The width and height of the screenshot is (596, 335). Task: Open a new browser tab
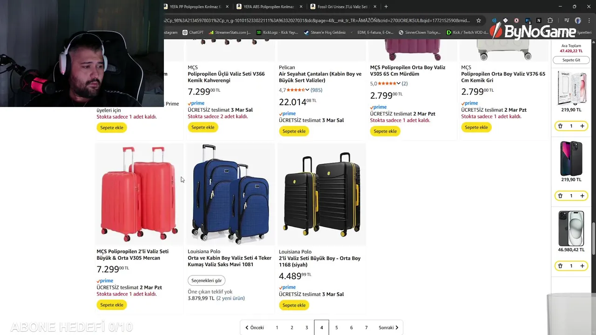click(x=386, y=7)
